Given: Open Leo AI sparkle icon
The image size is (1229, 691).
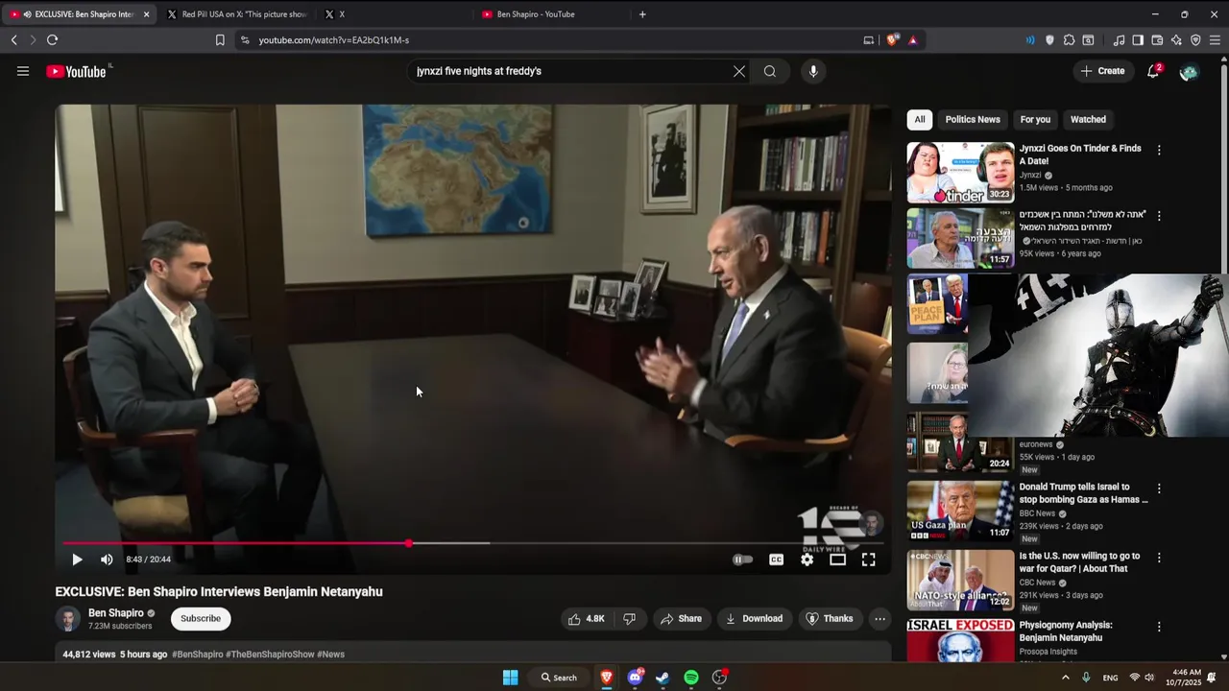Looking at the screenshot, I should [1176, 40].
